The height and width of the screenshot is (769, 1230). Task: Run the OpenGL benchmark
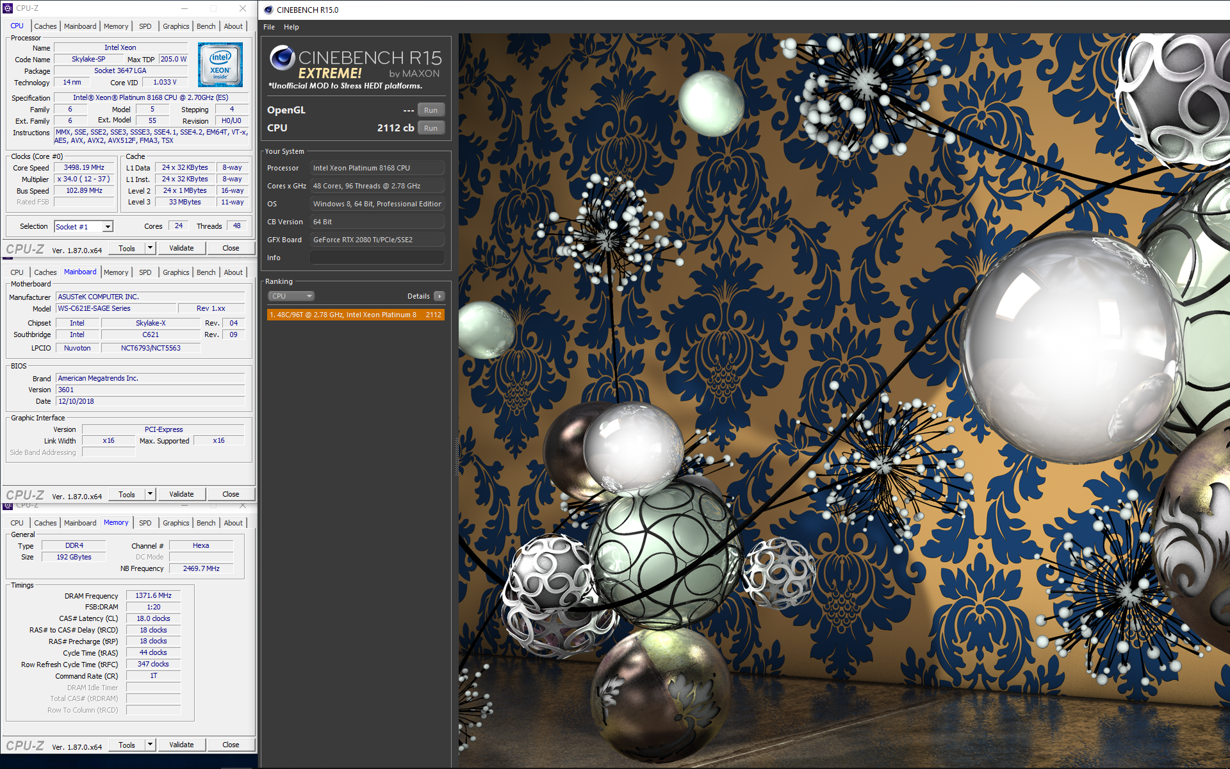431,110
